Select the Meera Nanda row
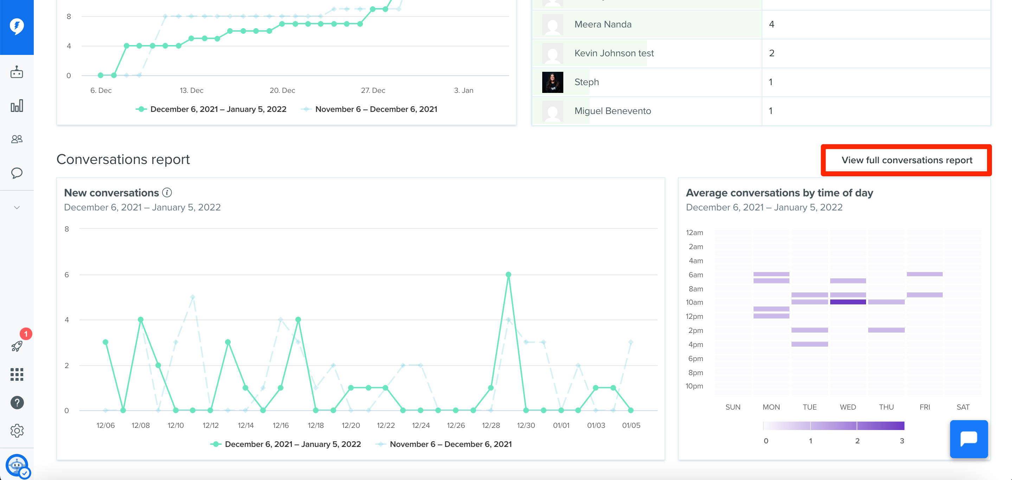The width and height of the screenshot is (1012, 480). 761,24
